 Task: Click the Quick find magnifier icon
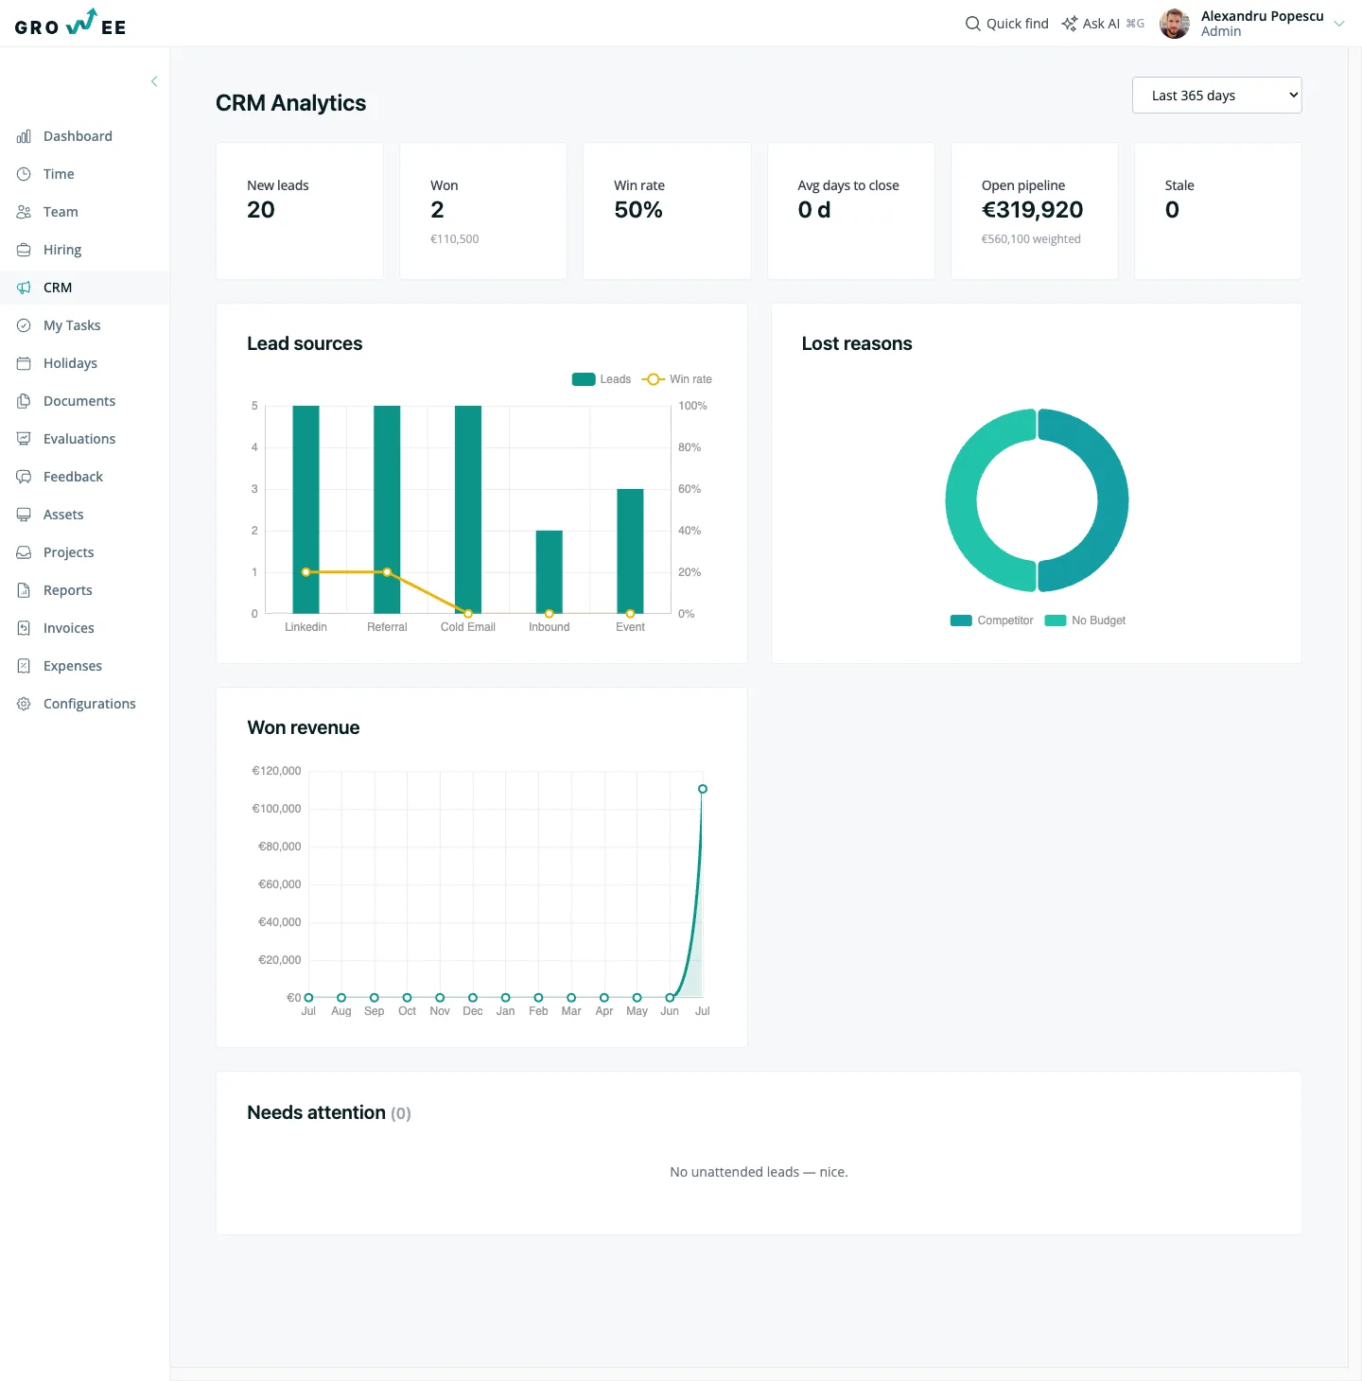[x=972, y=24]
